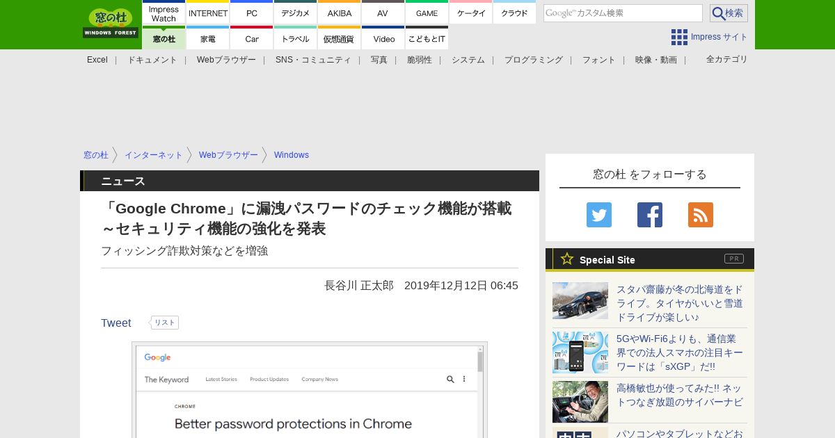Open the クラウド tab
Viewport: 835px width, 438px height.
click(514, 13)
